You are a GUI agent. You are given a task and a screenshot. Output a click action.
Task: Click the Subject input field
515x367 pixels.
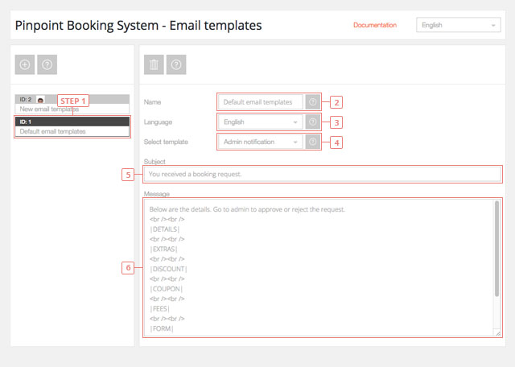322,174
